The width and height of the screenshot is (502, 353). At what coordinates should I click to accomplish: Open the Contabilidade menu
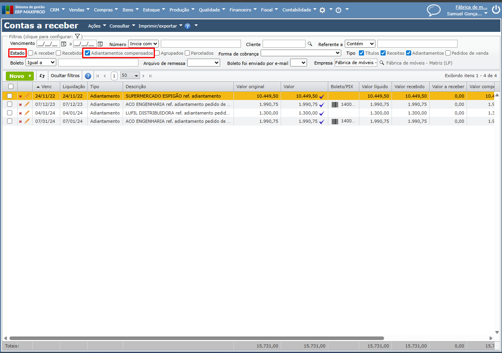[299, 10]
